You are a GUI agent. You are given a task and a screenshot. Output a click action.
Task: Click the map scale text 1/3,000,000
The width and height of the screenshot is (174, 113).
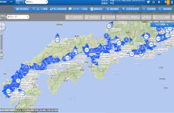[28, 110]
